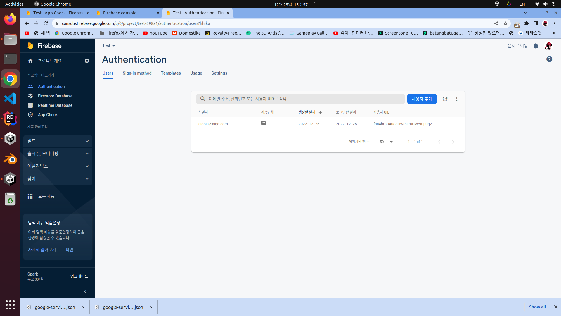This screenshot has width=561, height=316.
Task: Click the all products grid icon
Action: tap(30, 196)
